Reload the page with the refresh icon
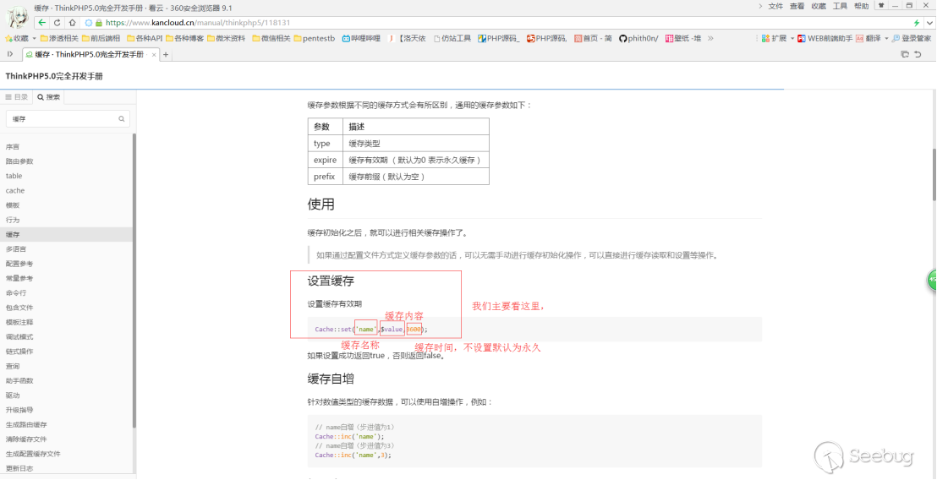 click(58, 23)
